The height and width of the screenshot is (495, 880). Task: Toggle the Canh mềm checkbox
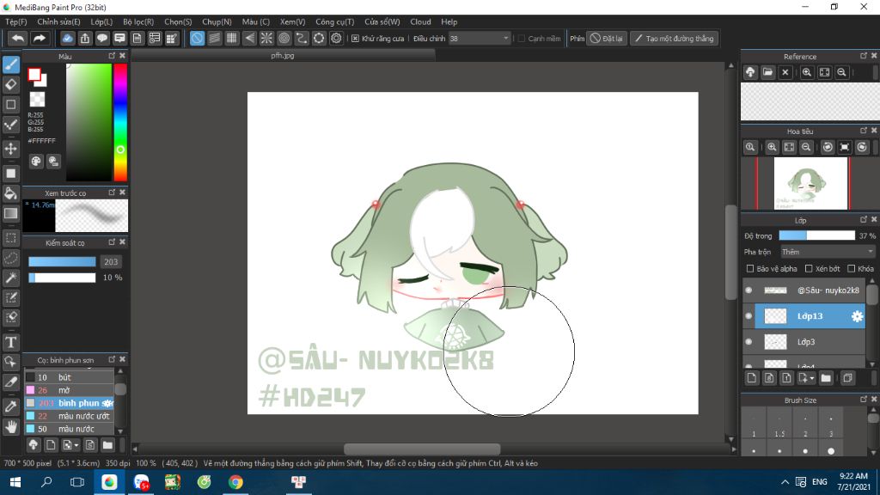522,39
